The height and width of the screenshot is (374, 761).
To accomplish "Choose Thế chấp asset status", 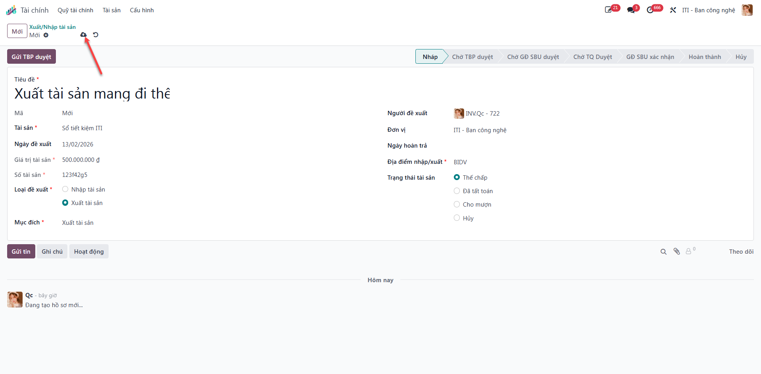I will [457, 177].
